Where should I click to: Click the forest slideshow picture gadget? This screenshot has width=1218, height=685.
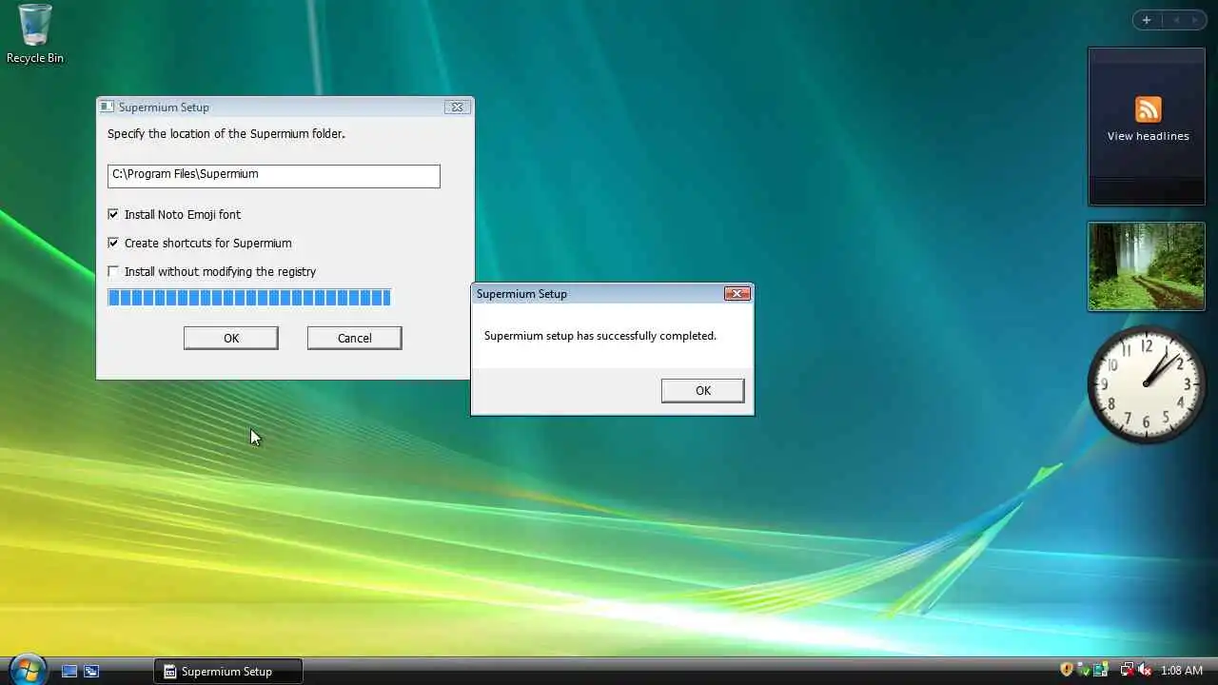1147,266
